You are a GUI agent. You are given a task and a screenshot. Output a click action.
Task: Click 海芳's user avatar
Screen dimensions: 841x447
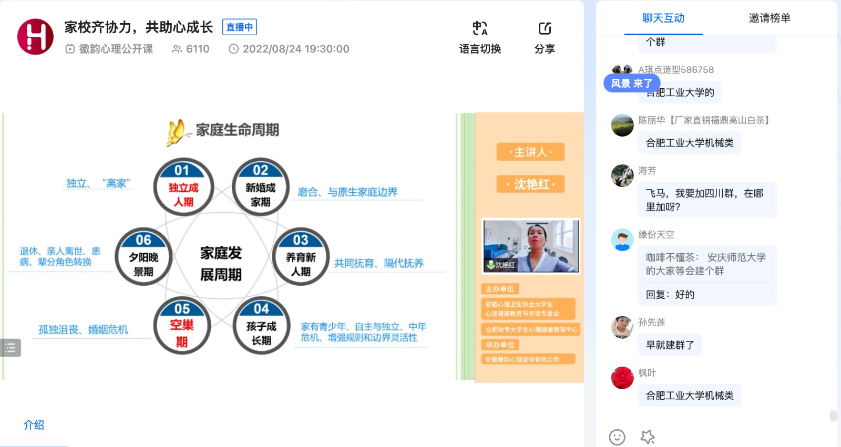622,175
